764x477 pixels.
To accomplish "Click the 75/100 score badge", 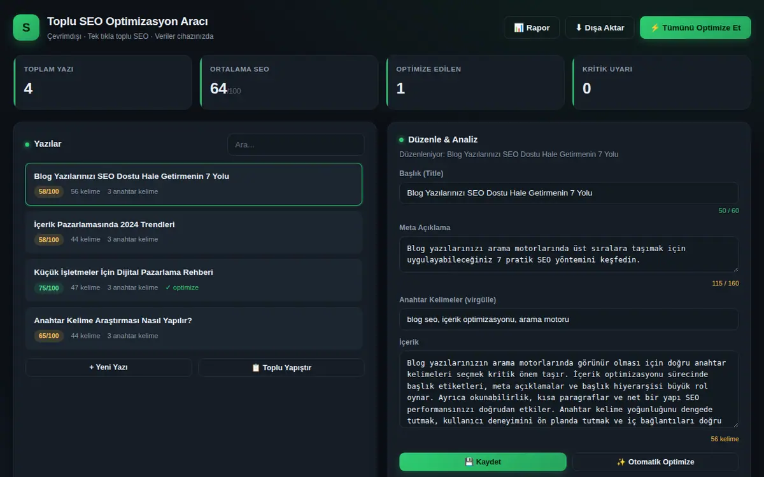I will point(49,288).
